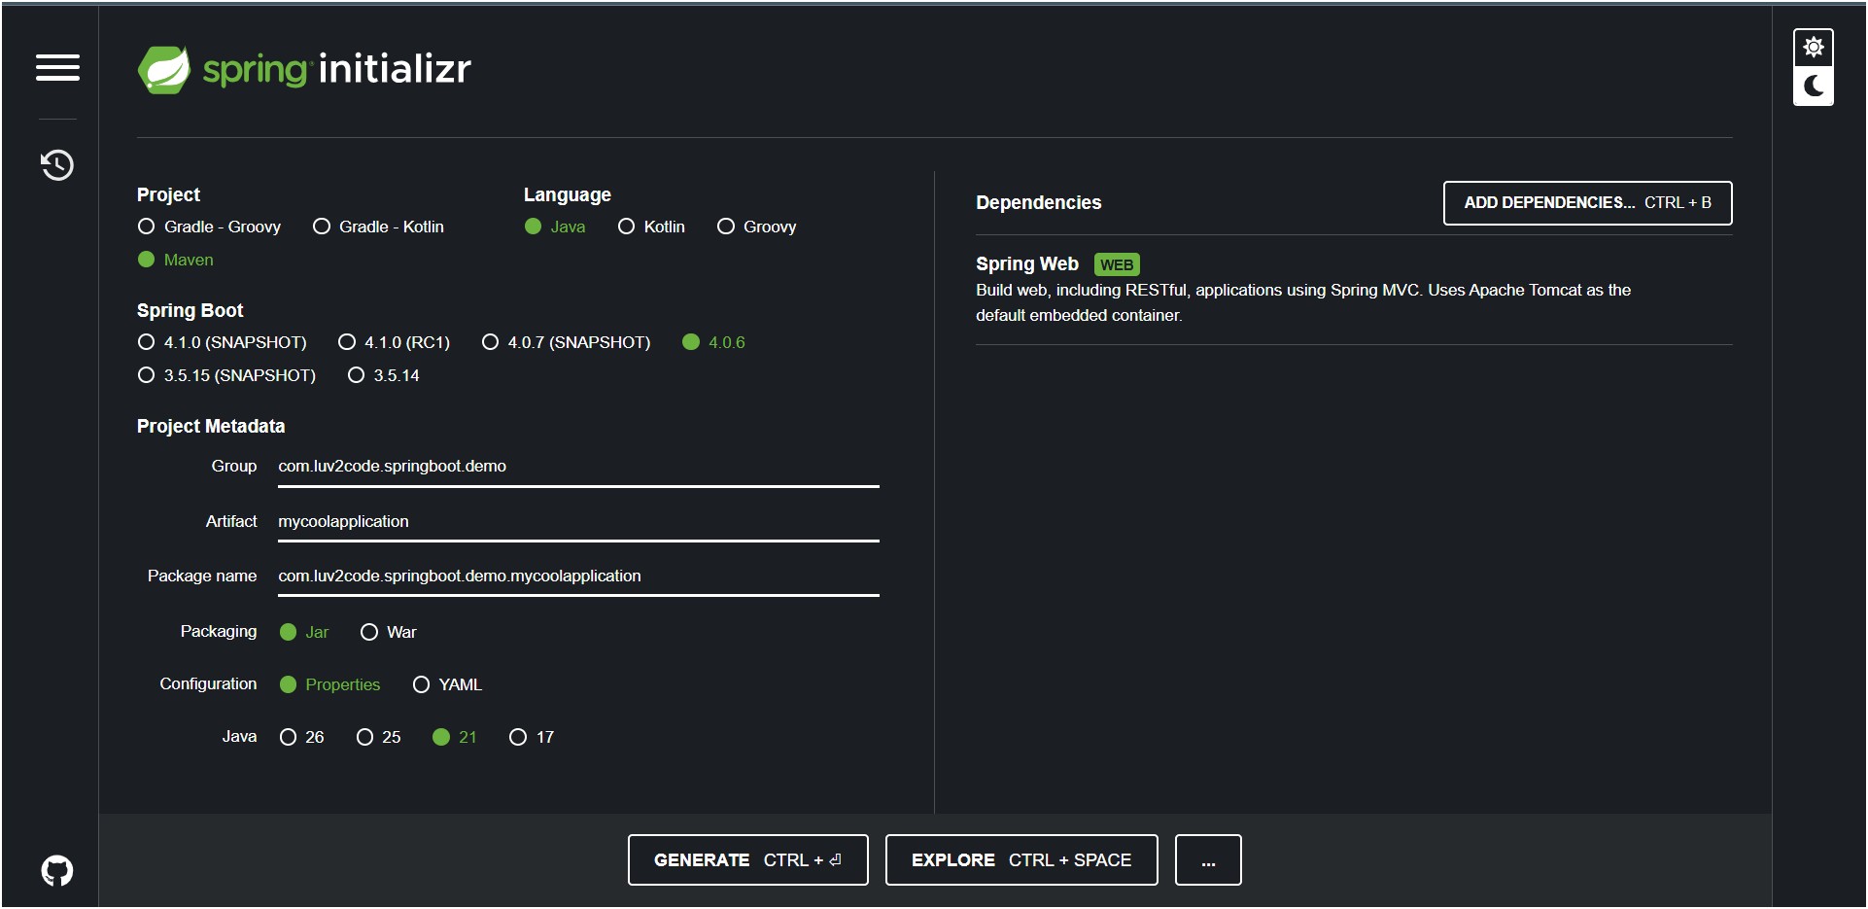Set packaging to War
Viewport: 1868px width, 909px height.
[389, 632]
